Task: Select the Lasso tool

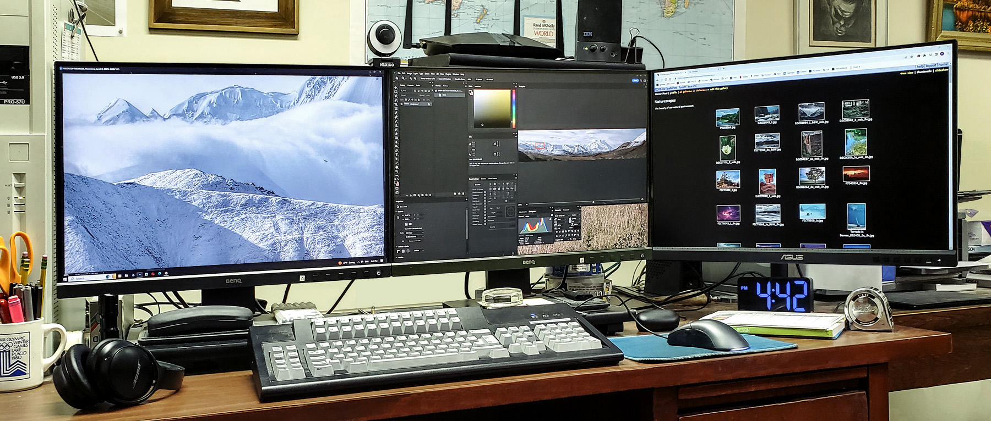Action: [x=396, y=96]
